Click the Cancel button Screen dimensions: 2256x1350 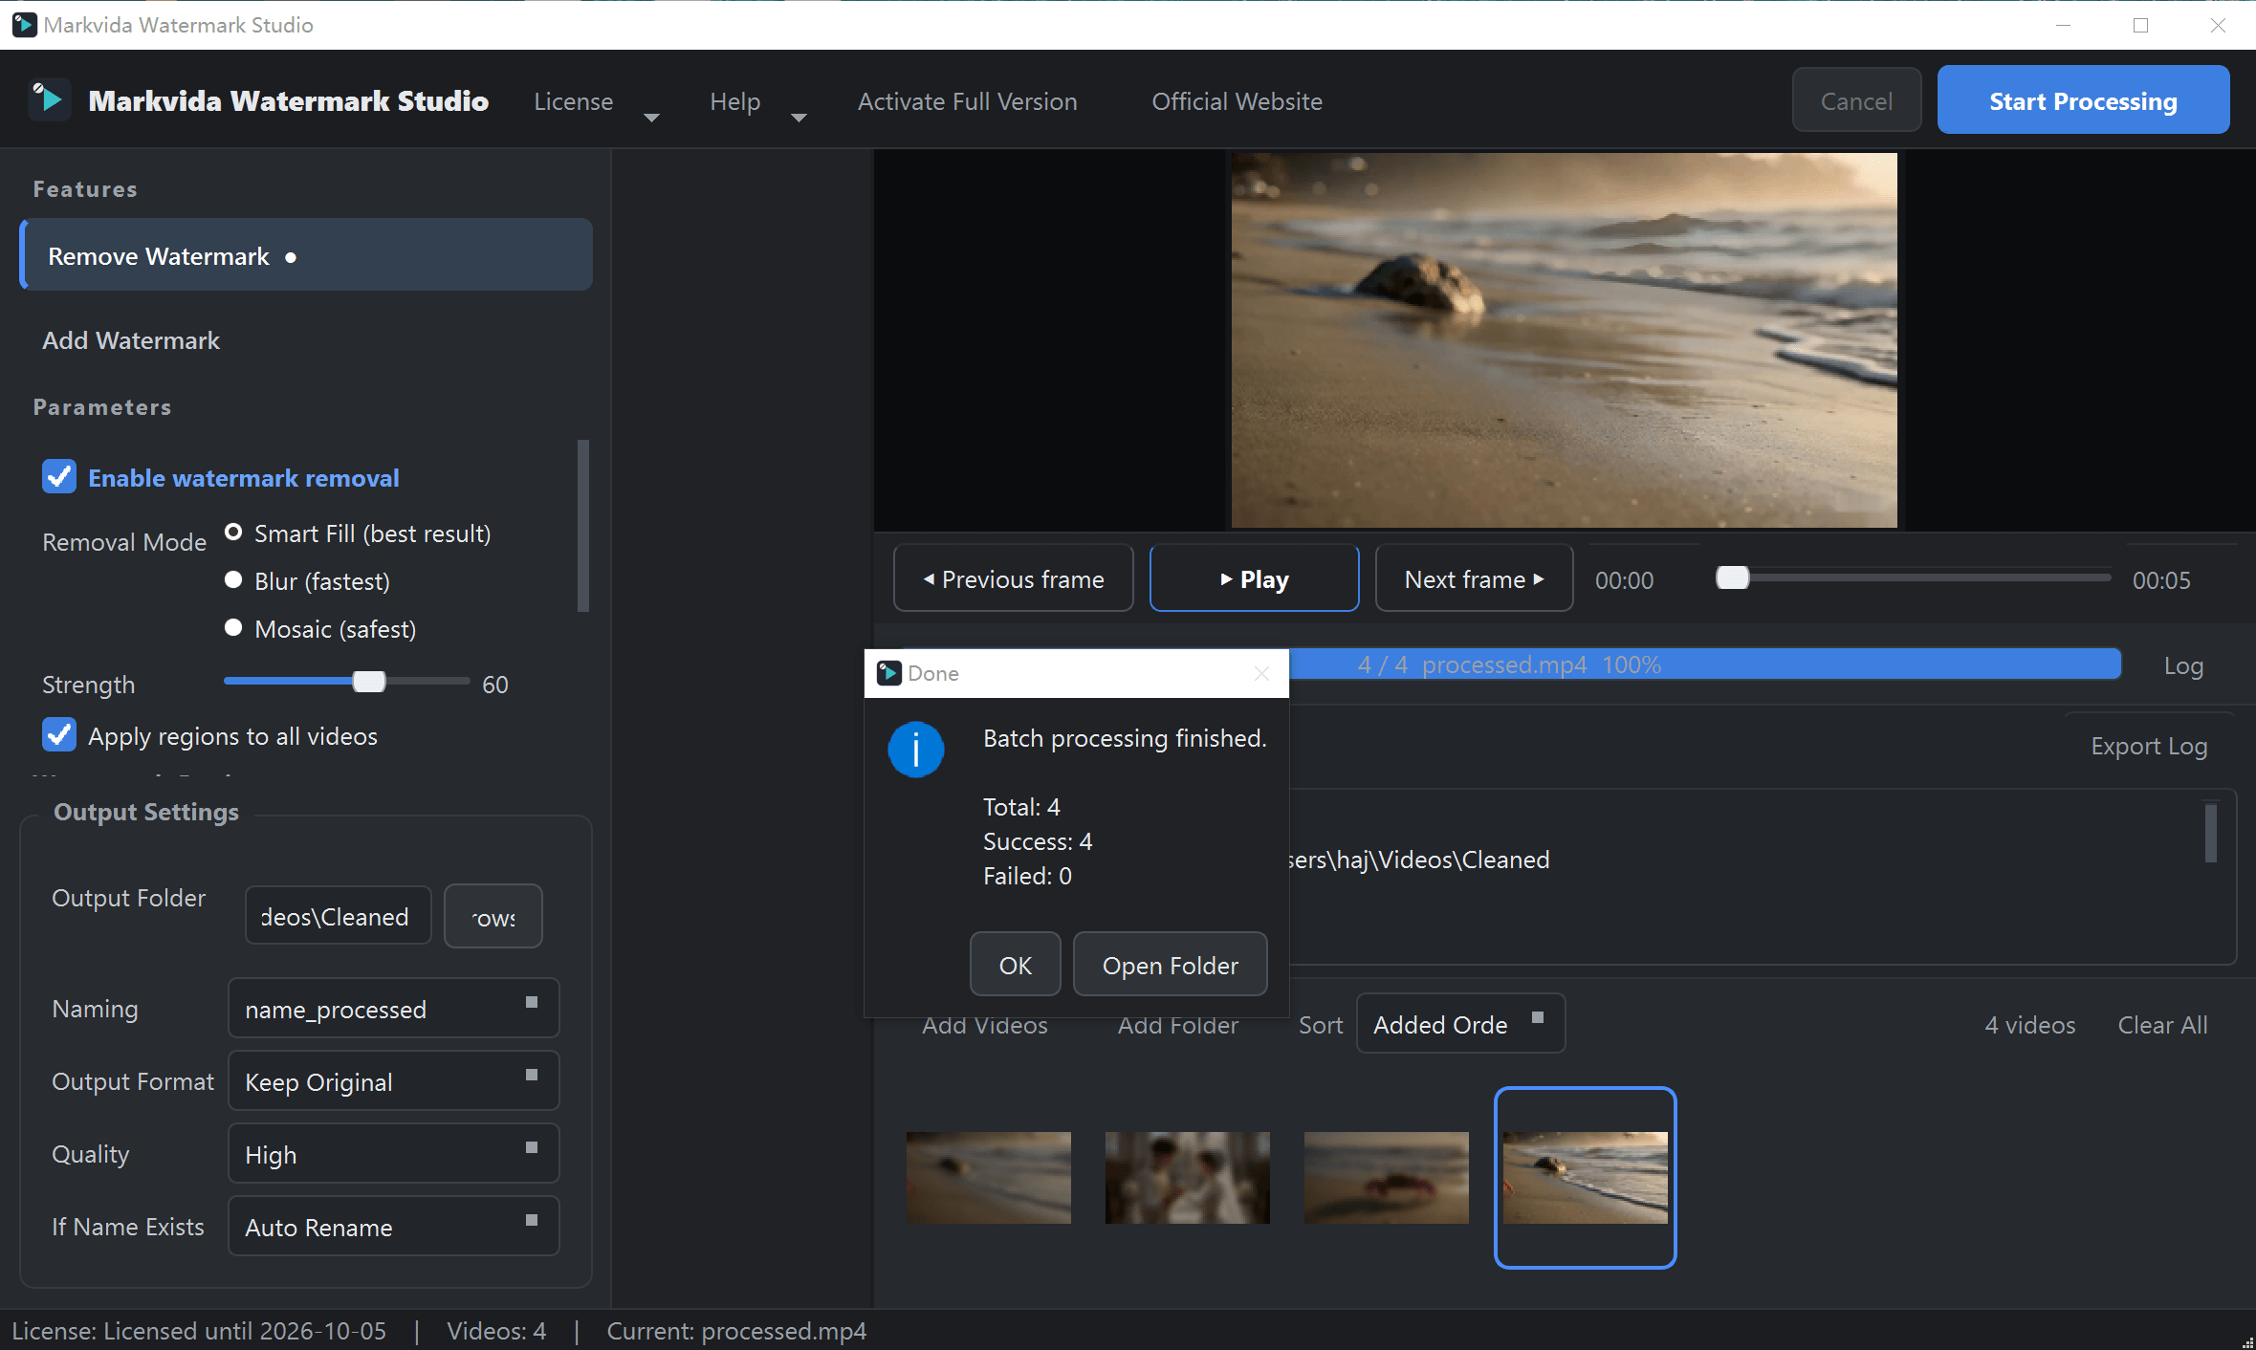tap(1855, 100)
